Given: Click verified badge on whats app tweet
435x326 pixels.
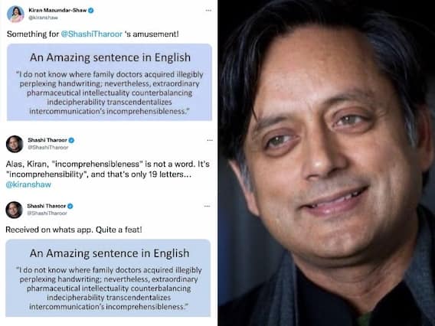Looking at the screenshot, I should (70, 206).
